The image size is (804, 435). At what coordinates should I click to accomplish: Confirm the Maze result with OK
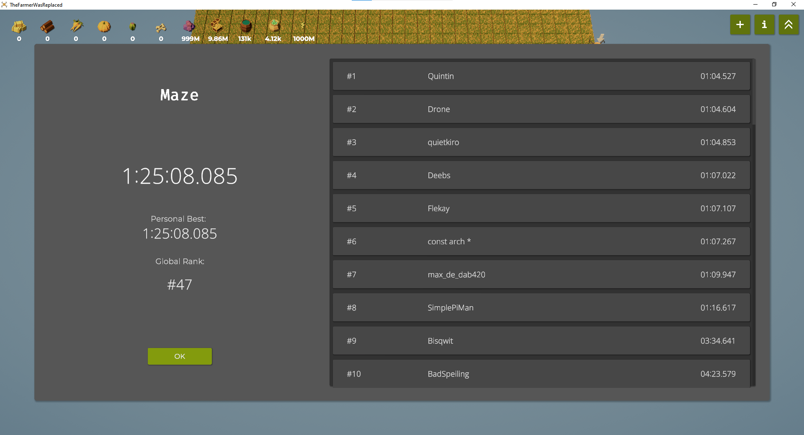click(180, 356)
